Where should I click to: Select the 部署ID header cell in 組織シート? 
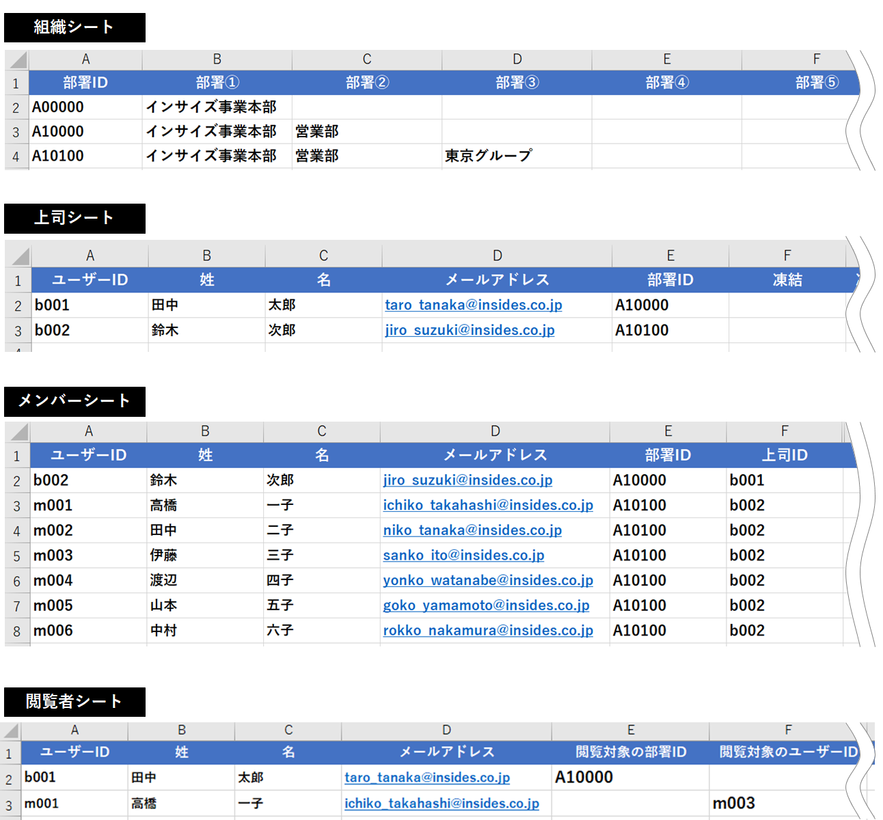(x=85, y=83)
